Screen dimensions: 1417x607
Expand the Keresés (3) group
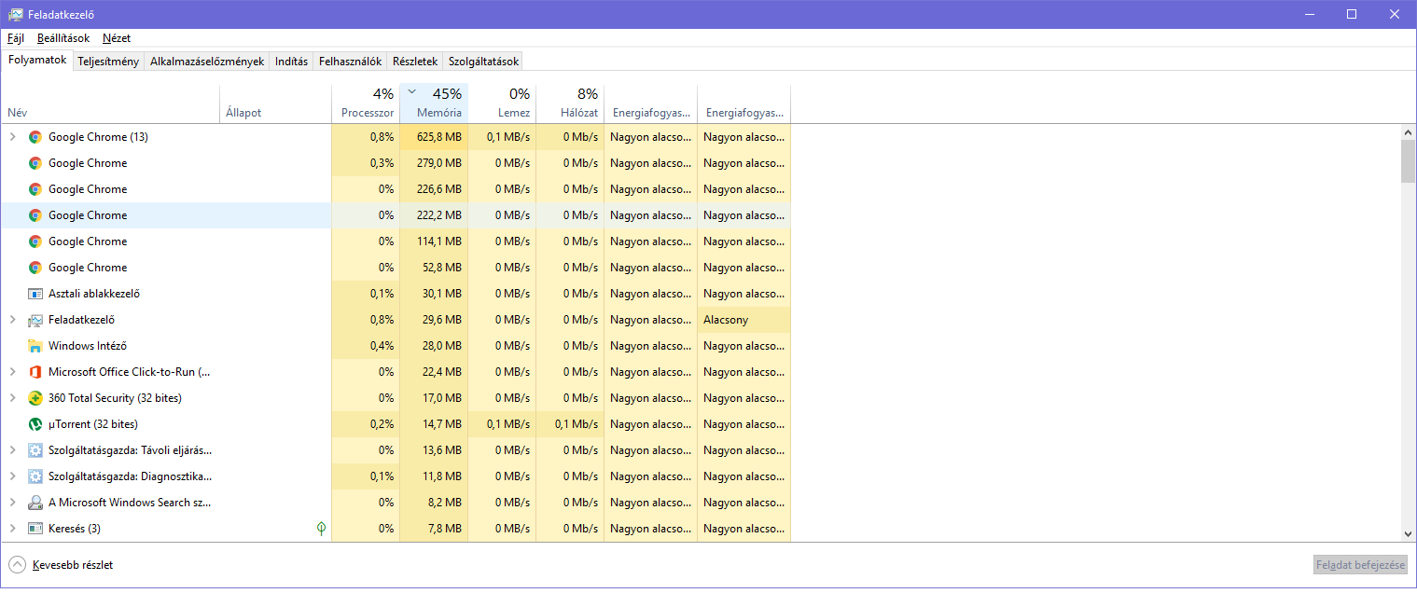point(12,529)
